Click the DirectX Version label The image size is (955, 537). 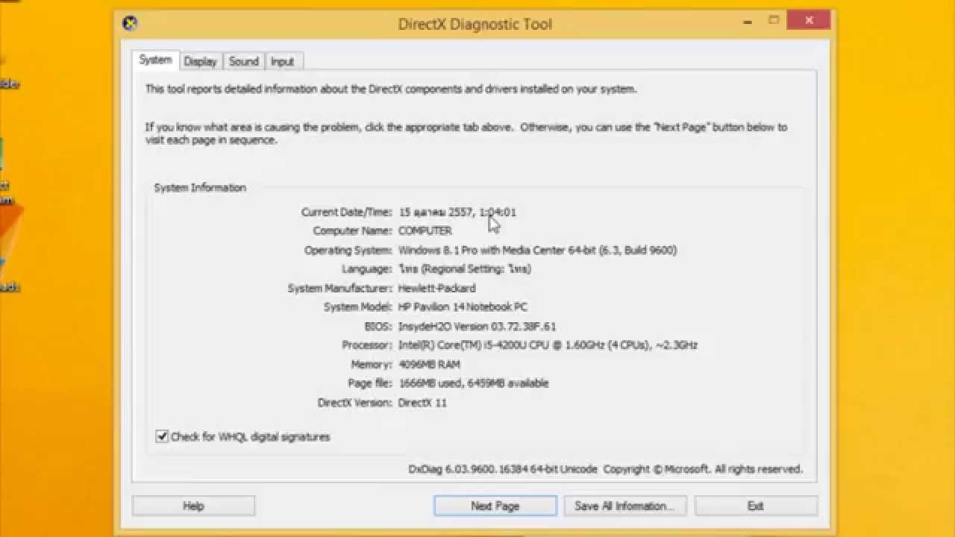(x=354, y=402)
